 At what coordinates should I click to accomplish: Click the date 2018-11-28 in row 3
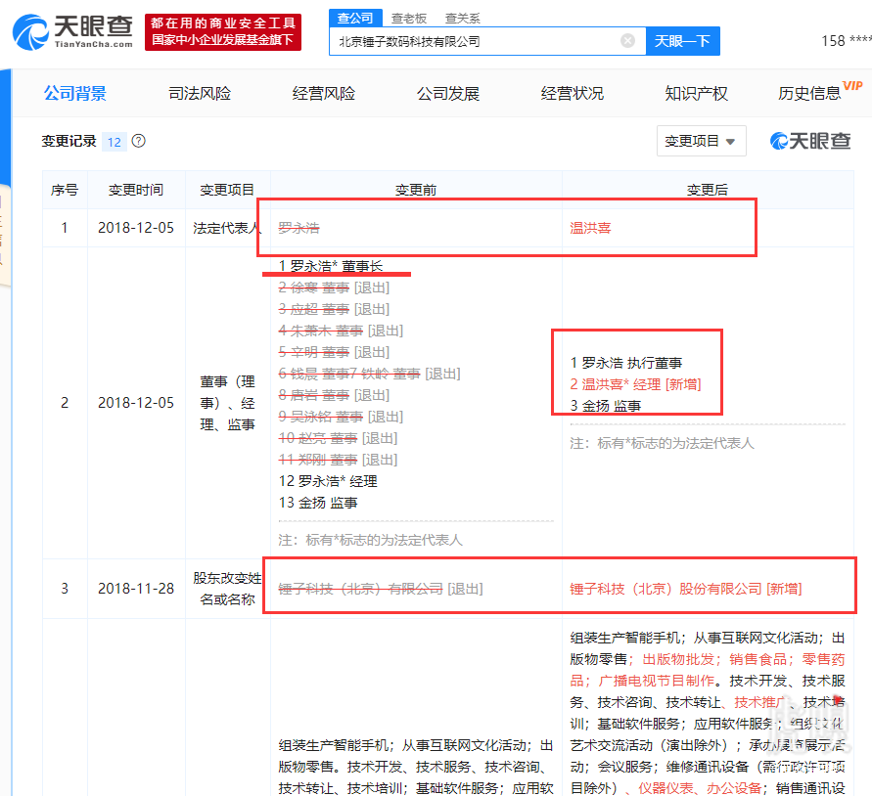click(136, 589)
